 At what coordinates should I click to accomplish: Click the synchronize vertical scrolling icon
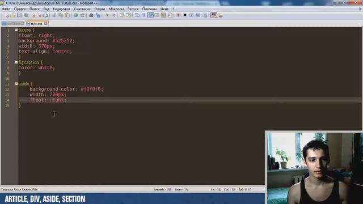pos(122,15)
